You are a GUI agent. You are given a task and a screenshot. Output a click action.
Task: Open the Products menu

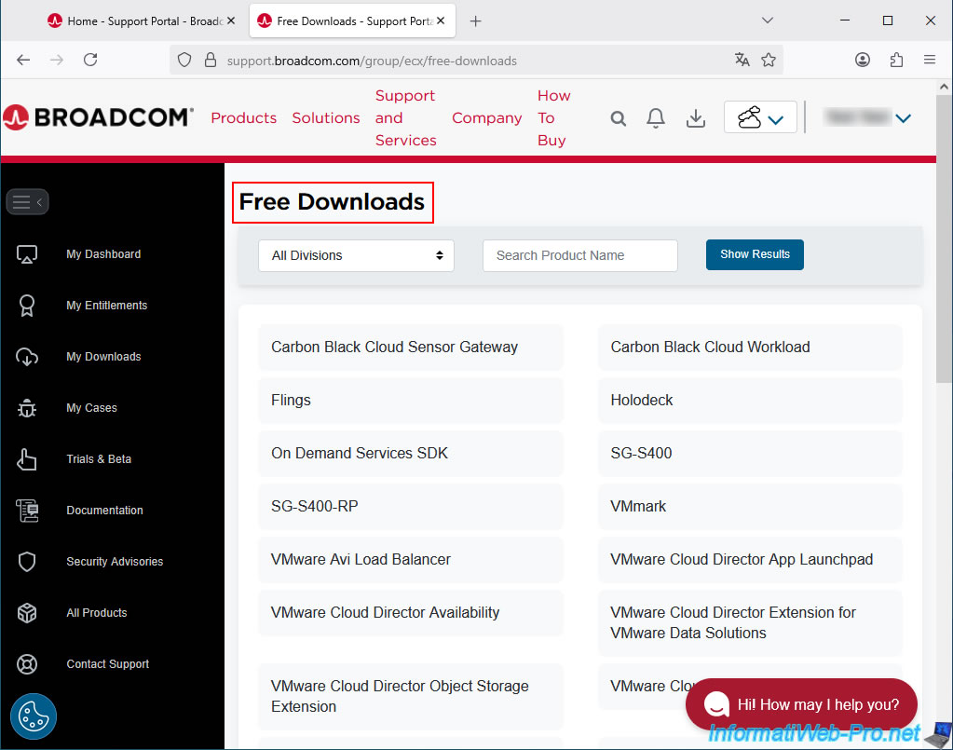tap(243, 118)
